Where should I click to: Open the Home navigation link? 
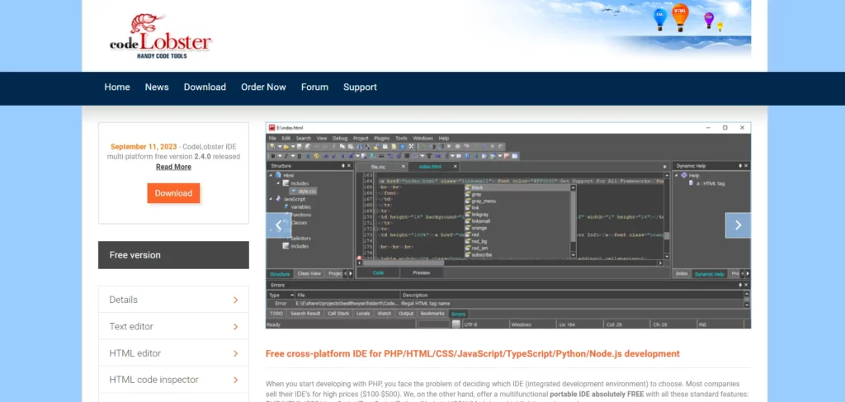click(117, 87)
